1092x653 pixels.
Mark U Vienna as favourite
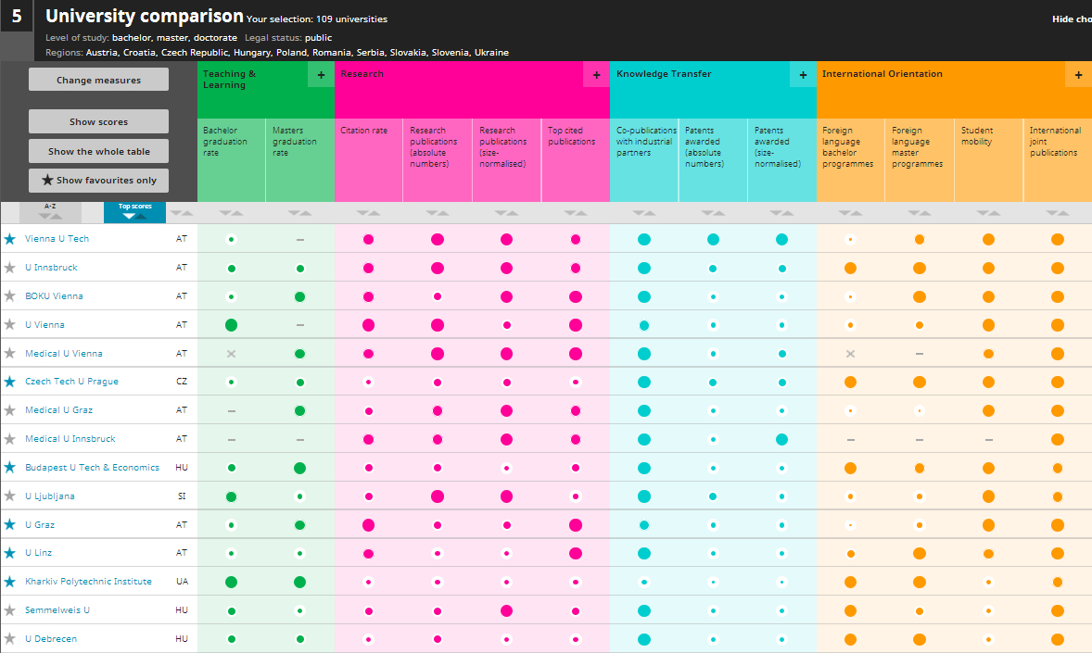point(10,324)
